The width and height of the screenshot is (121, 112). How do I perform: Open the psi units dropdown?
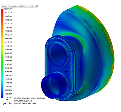33,6
